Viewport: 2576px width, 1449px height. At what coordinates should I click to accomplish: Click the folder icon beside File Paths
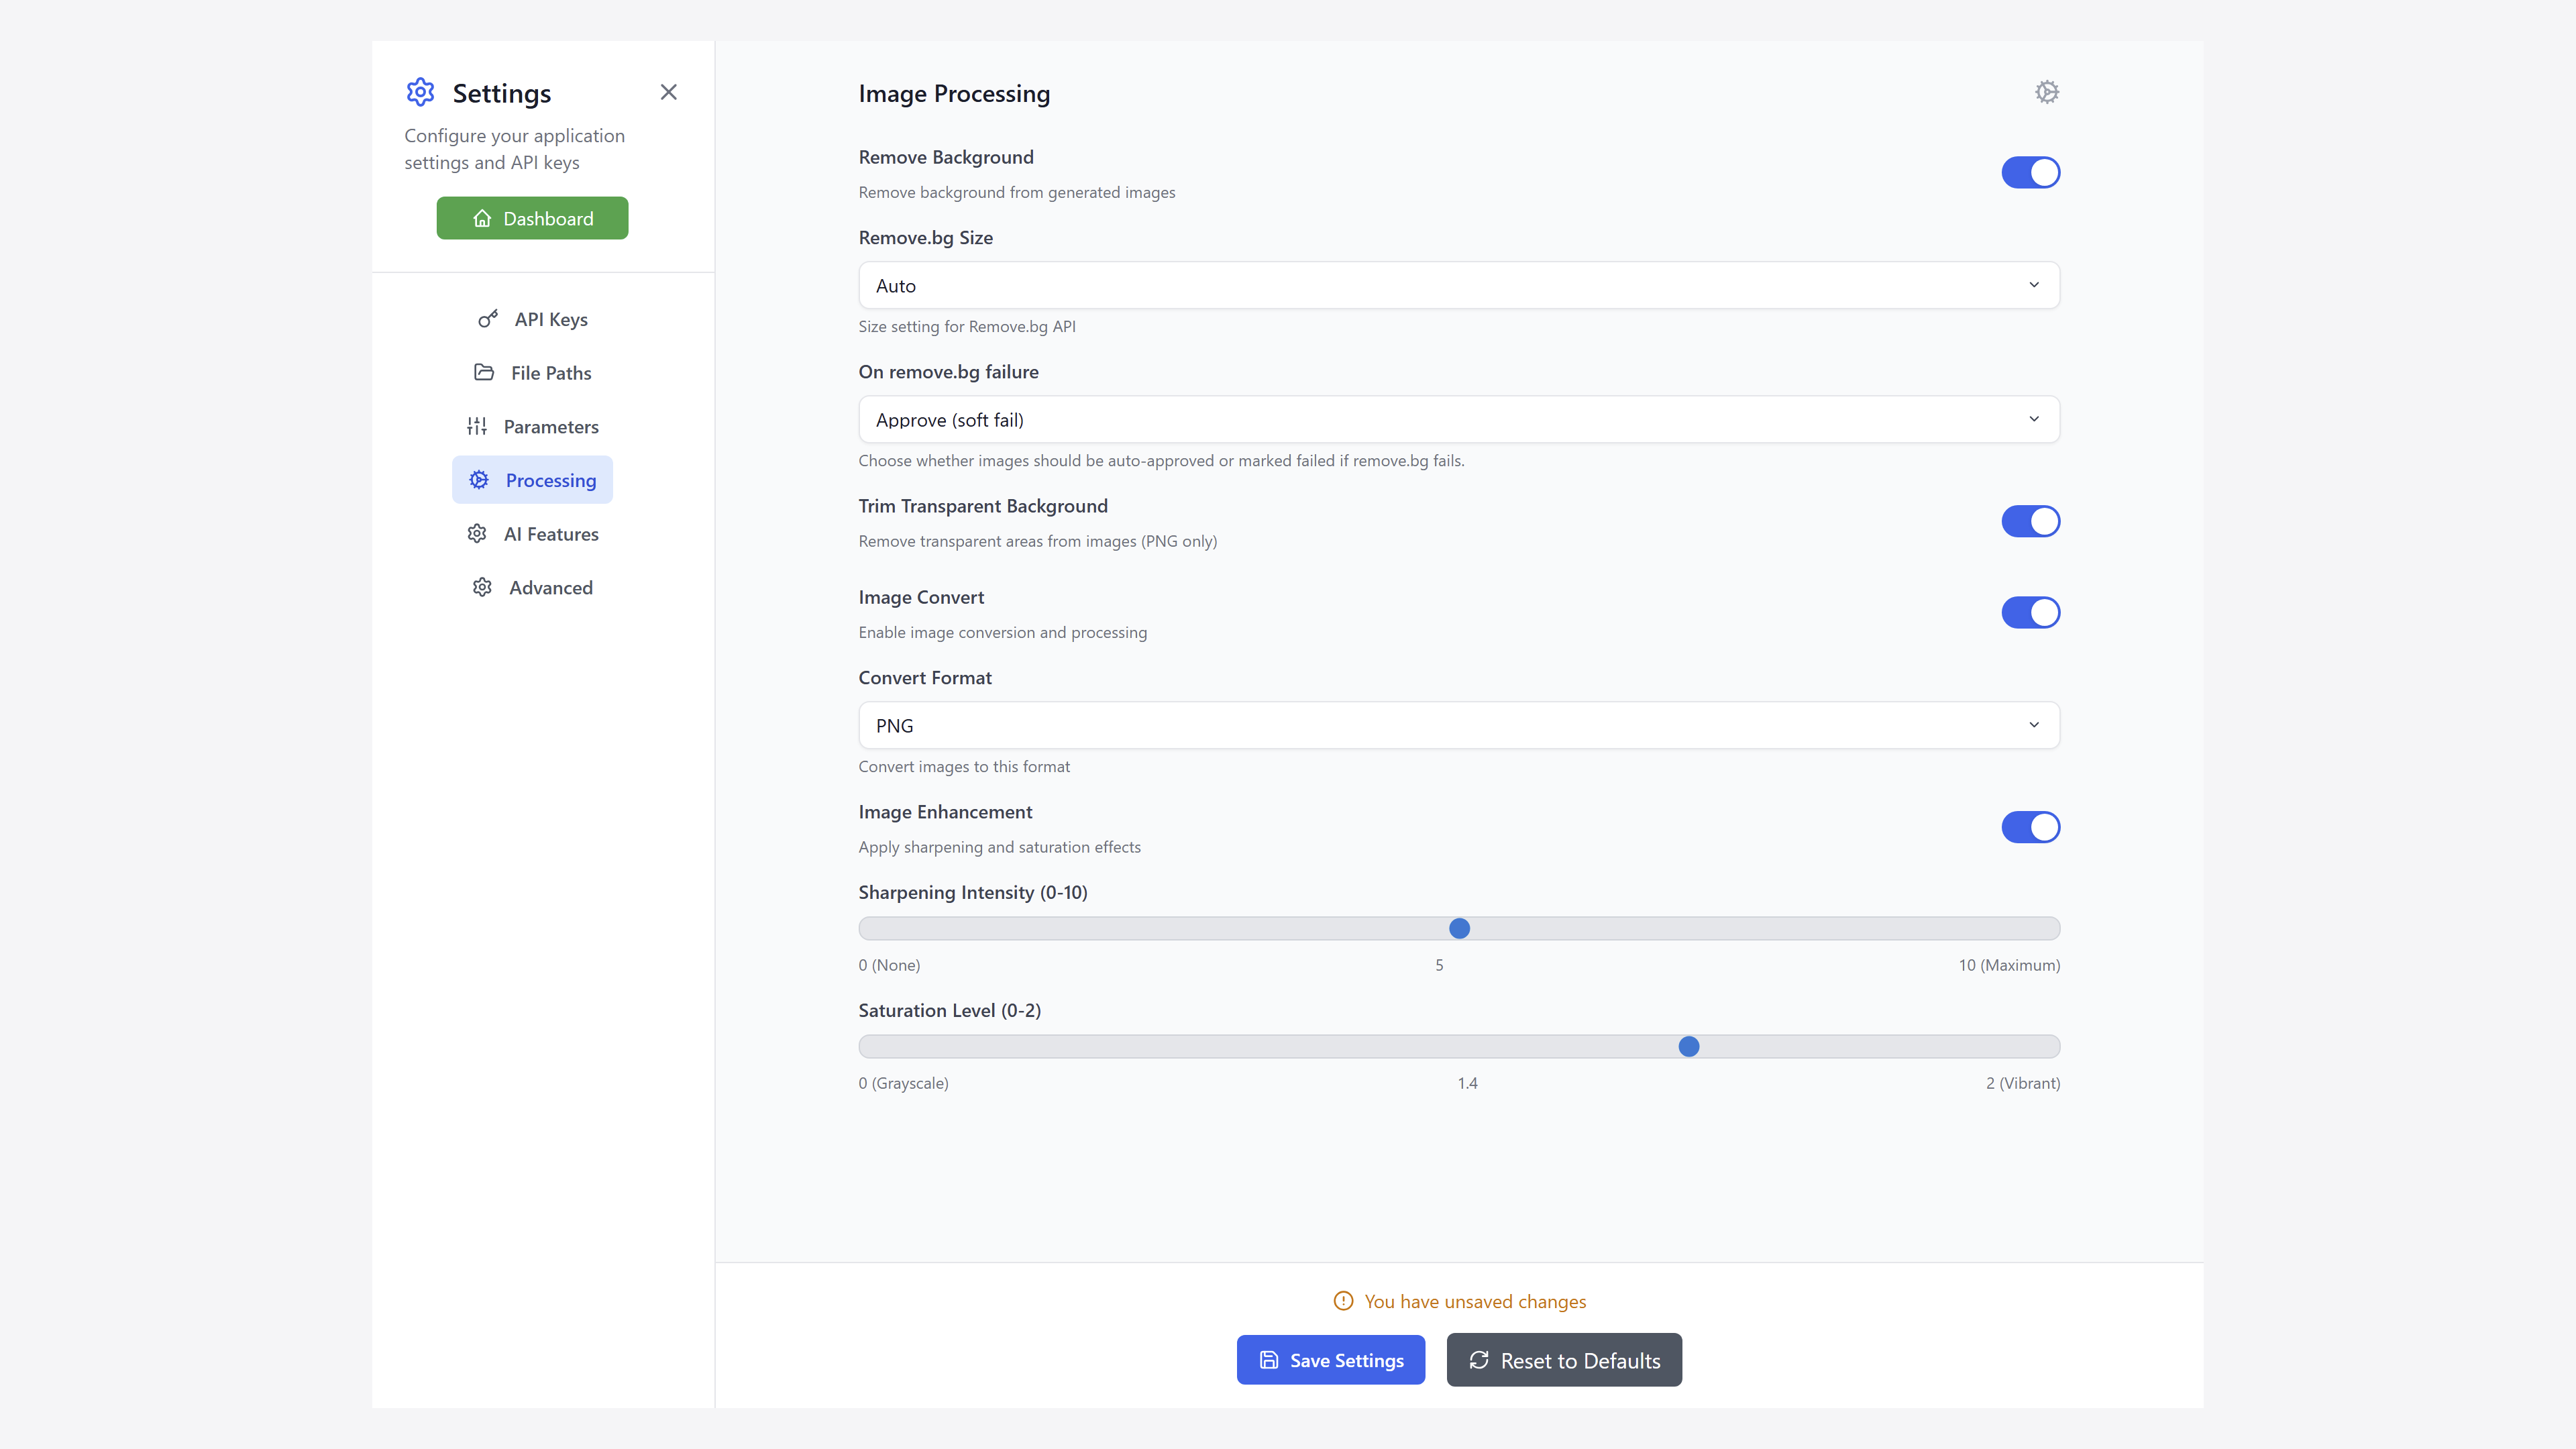pos(484,372)
